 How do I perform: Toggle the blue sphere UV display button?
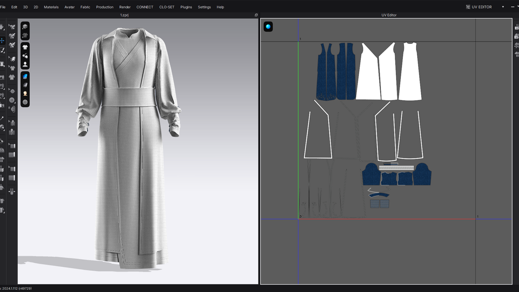tap(268, 27)
